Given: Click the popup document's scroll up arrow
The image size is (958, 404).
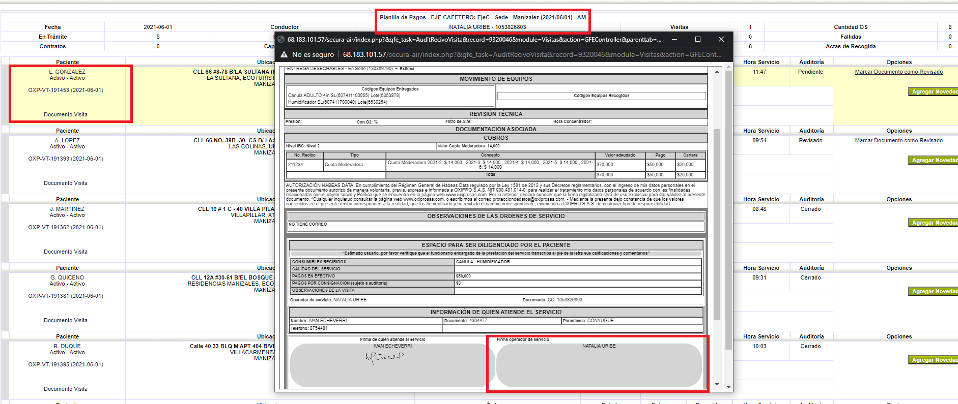Looking at the screenshot, I should click(717, 72).
